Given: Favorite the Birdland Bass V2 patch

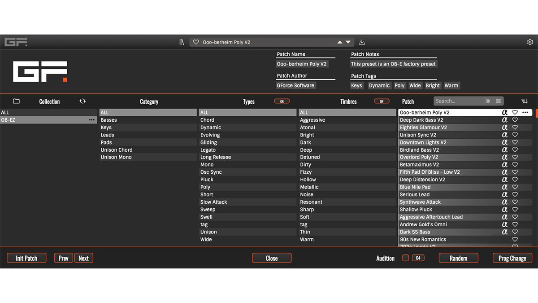Looking at the screenshot, I should 515,150.
